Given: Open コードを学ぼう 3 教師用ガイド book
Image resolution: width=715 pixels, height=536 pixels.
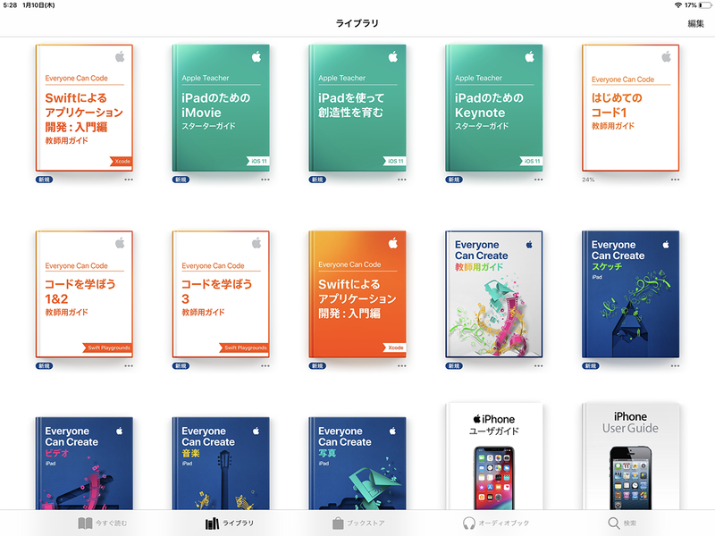Looking at the screenshot, I should (x=221, y=294).
